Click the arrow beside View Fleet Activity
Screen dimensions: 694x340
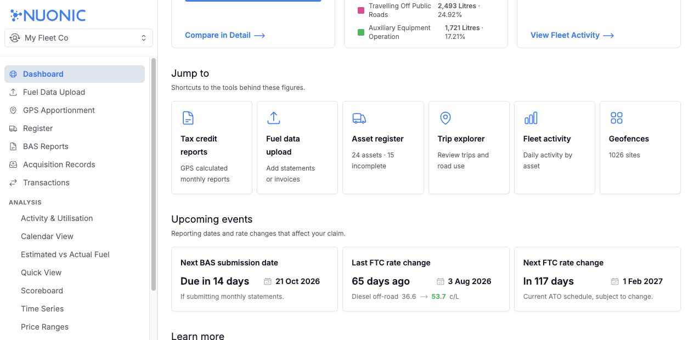point(608,35)
